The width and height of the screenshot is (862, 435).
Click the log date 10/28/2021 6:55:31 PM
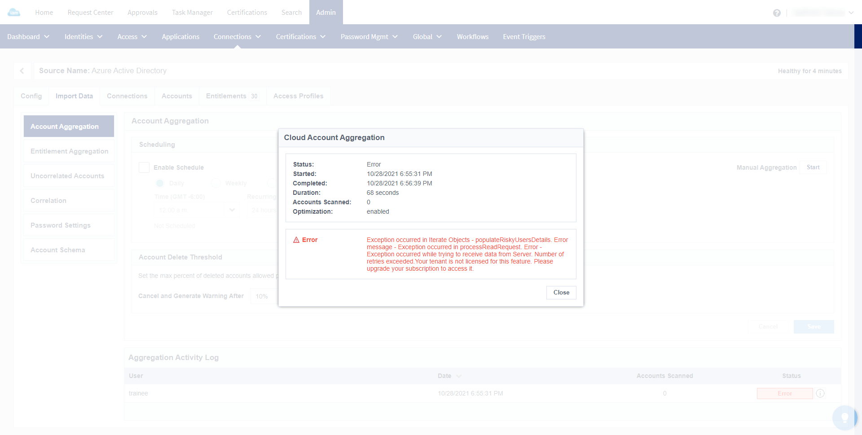pos(471,393)
